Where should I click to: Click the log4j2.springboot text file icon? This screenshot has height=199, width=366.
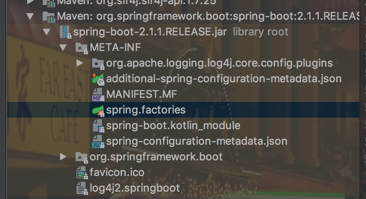[x=82, y=188]
